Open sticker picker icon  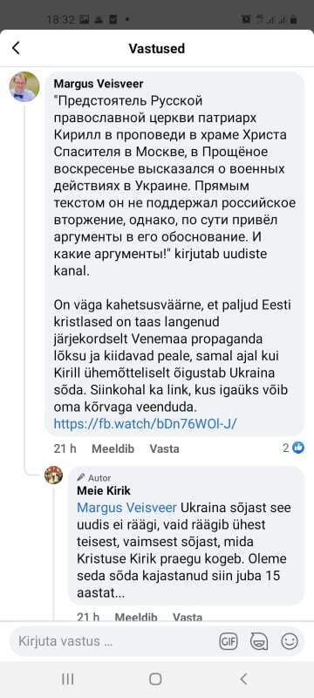tap(259, 641)
